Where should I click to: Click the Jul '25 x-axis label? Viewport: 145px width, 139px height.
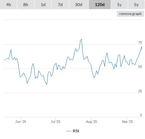(55, 122)
